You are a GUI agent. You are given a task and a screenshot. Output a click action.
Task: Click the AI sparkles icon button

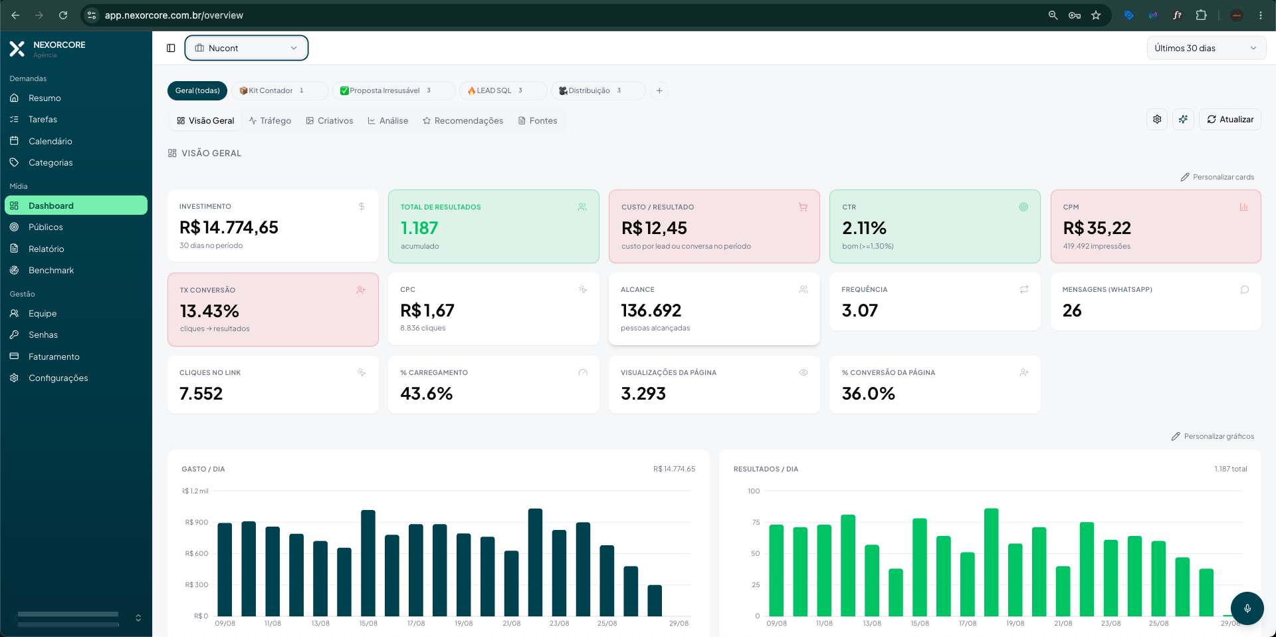coord(1183,119)
